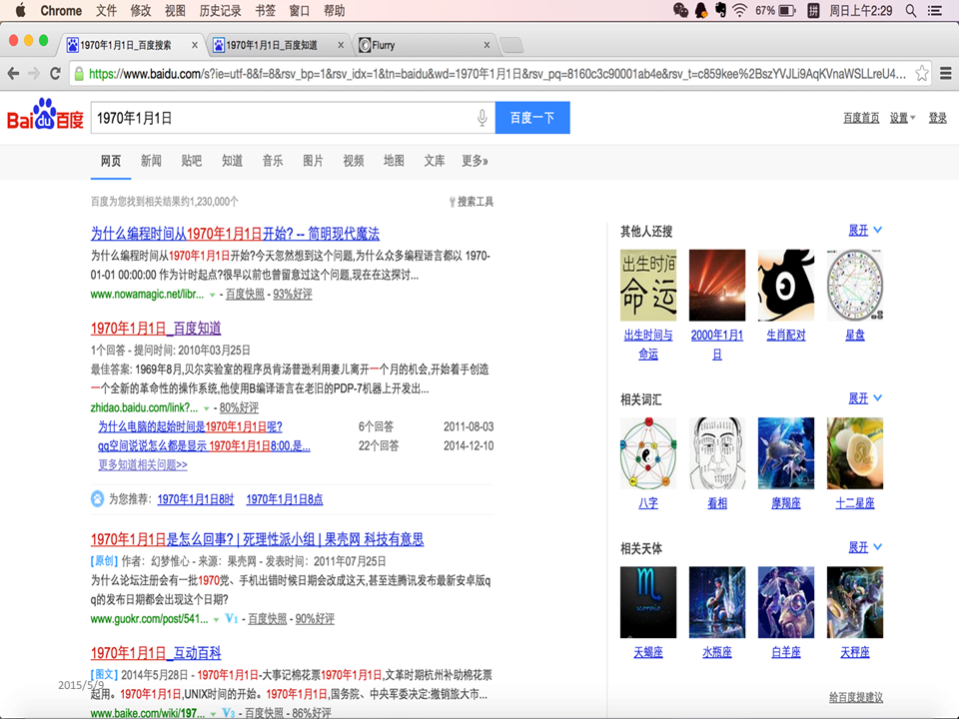
Task: Go back with browser back arrow
Action: (x=13, y=73)
